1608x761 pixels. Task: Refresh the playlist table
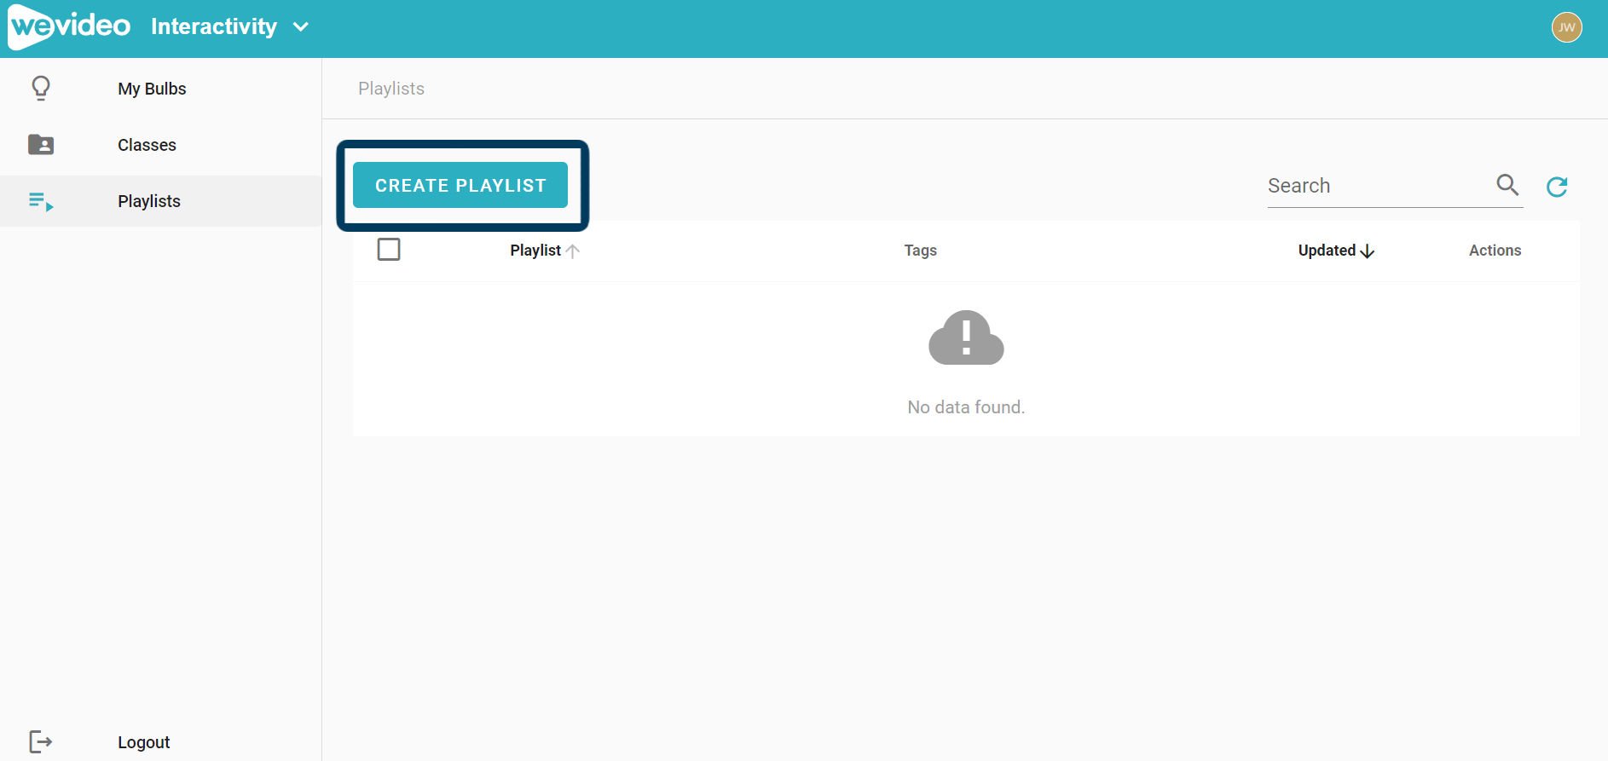click(x=1557, y=186)
